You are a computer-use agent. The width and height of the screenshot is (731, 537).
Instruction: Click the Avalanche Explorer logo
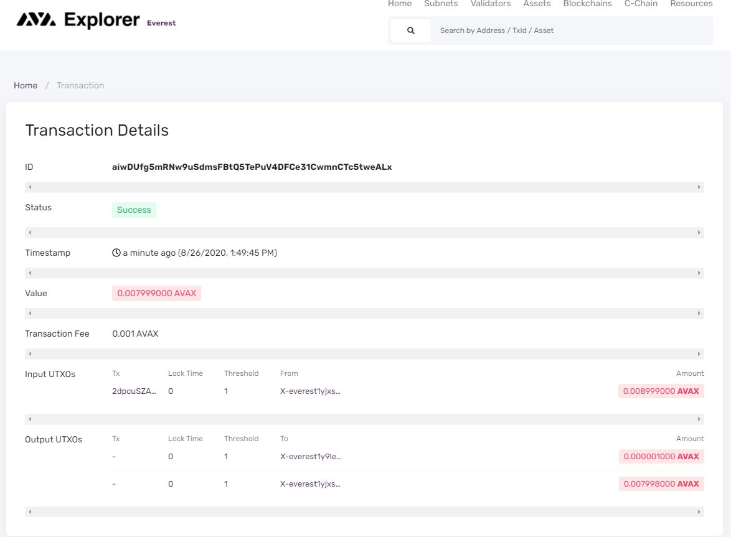click(x=78, y=19)
